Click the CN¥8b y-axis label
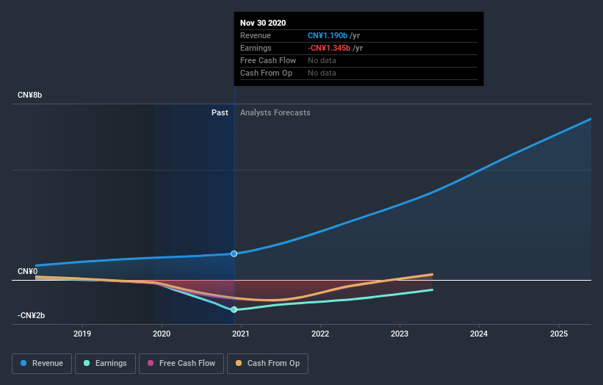 [29, 95]
